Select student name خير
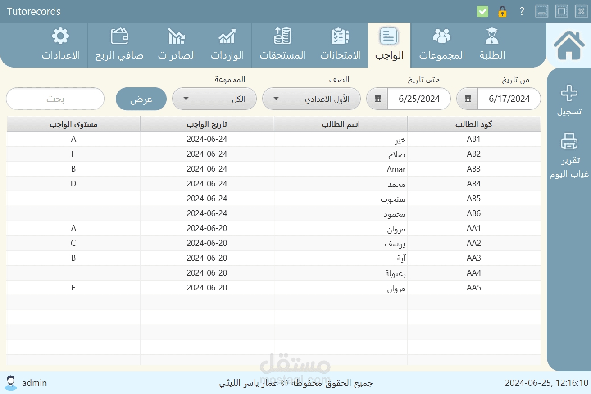591x394 pixels. click(x=341, y=139)
